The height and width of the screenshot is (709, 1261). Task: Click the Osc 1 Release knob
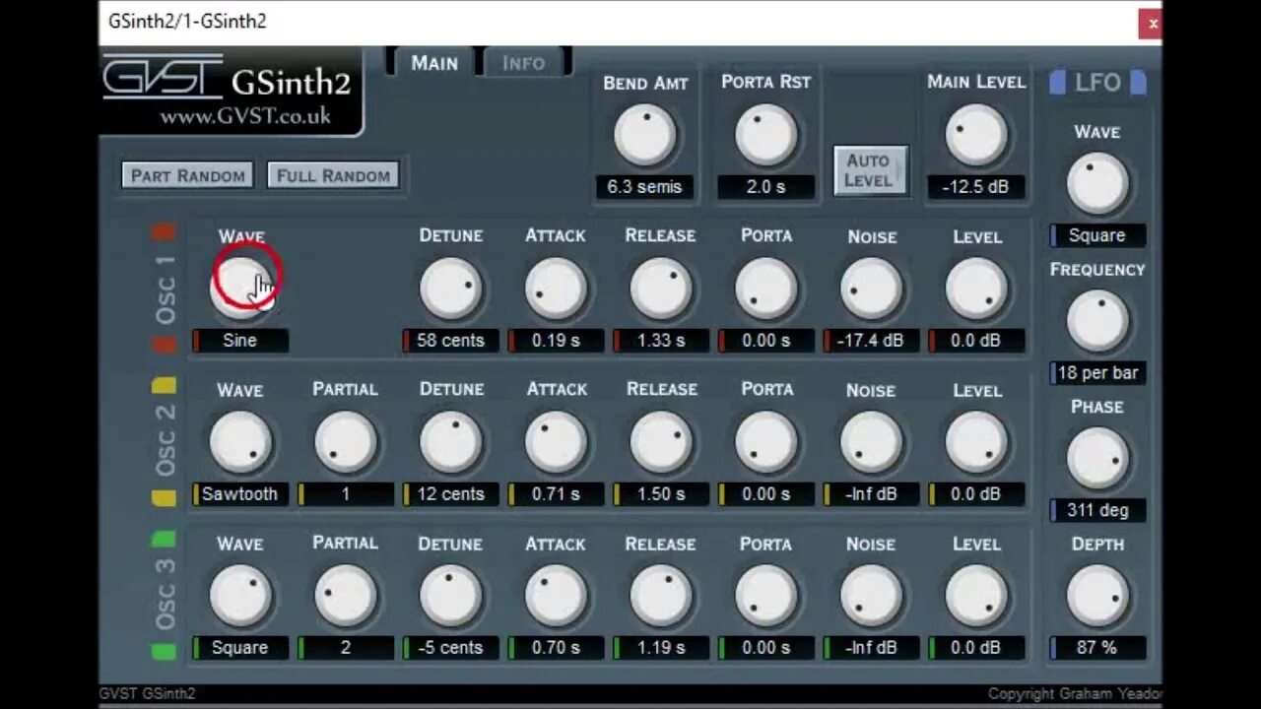point(661,289)
